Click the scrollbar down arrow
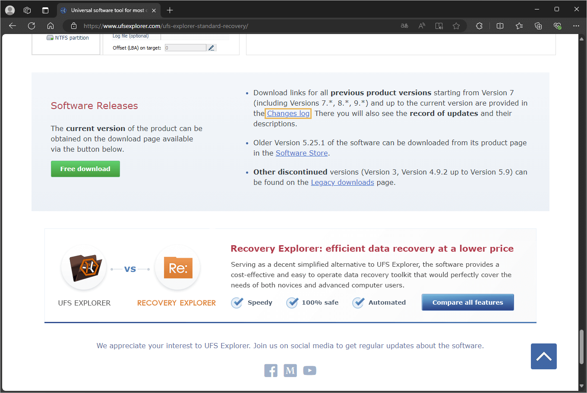The height and width of the screenshot is (393, 587). (x=582, y=387)
